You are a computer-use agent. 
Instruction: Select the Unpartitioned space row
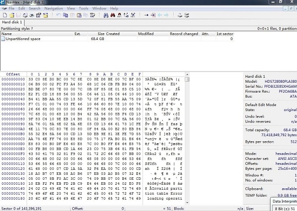click(x=117, y=39)
